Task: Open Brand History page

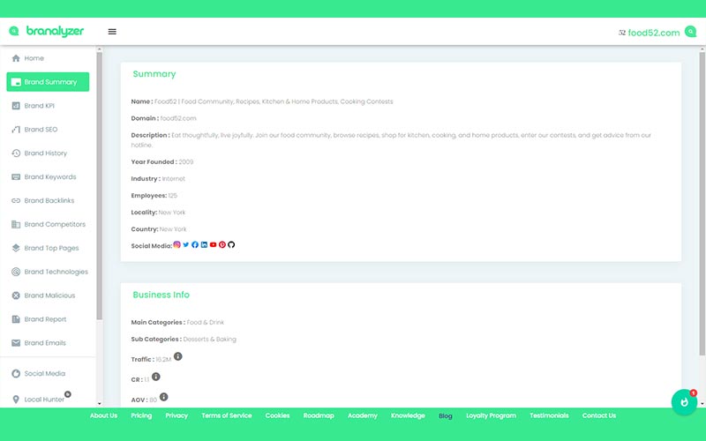Action: [48, 153]
